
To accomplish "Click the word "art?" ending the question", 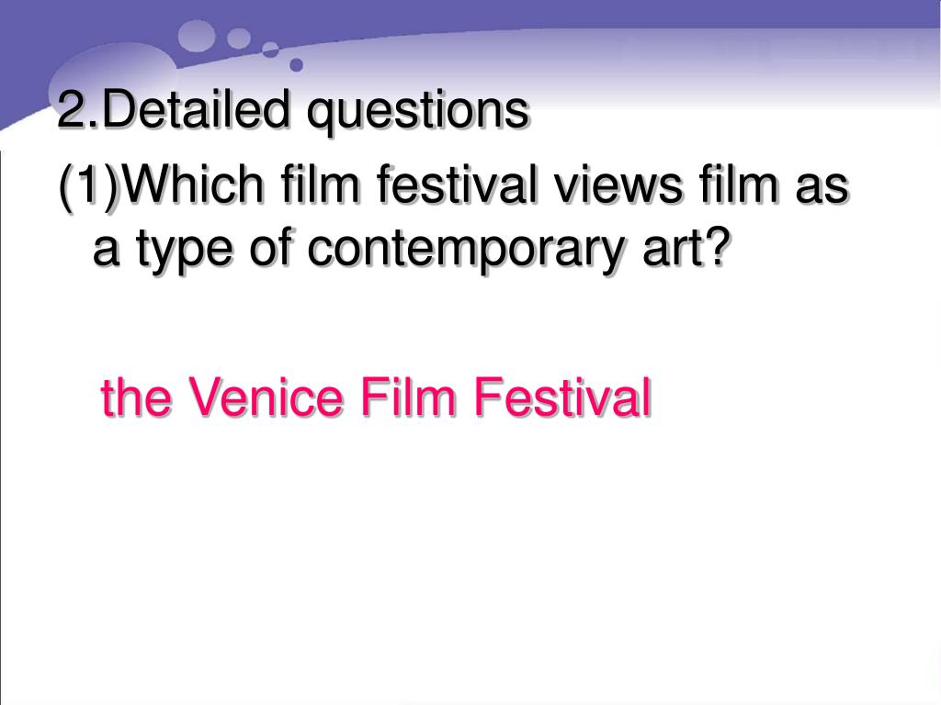I will tap(687, 246).
